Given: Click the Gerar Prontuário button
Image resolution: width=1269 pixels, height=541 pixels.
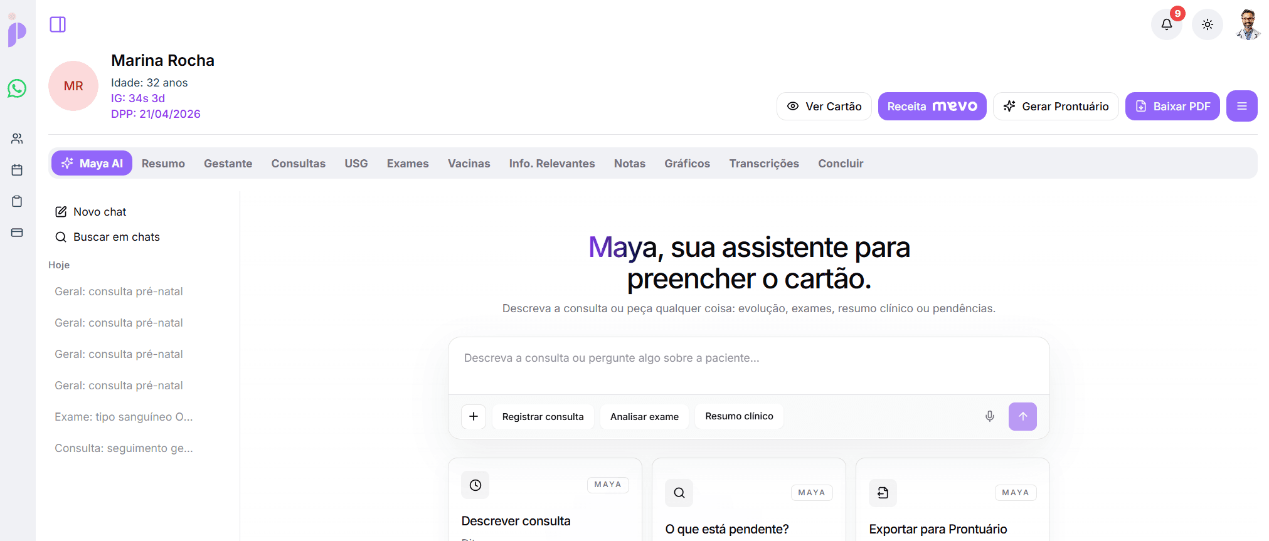Looking at the screenshot, I should pos(1055,107).
